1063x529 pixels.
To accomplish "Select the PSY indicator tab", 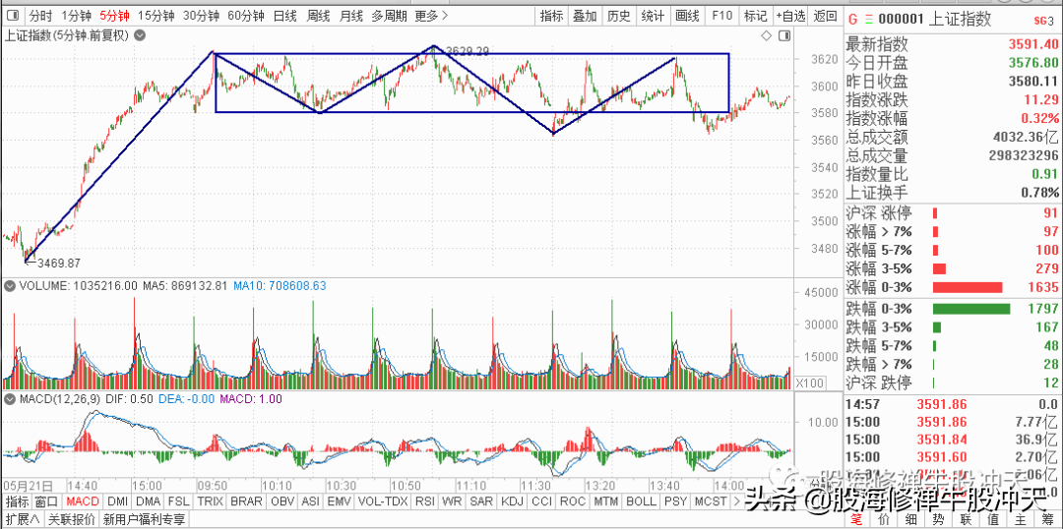I will (675, 501).
